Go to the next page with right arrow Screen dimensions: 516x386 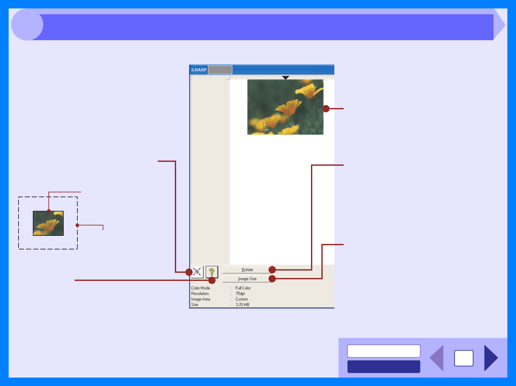[x=491, y=358]
